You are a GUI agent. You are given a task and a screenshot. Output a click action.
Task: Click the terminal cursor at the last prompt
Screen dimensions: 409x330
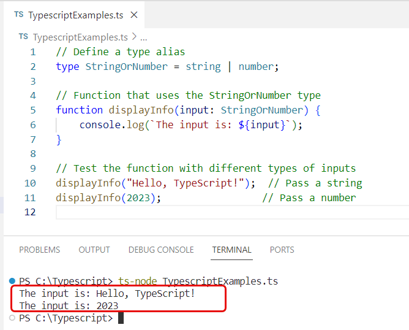tap(121, 318)
